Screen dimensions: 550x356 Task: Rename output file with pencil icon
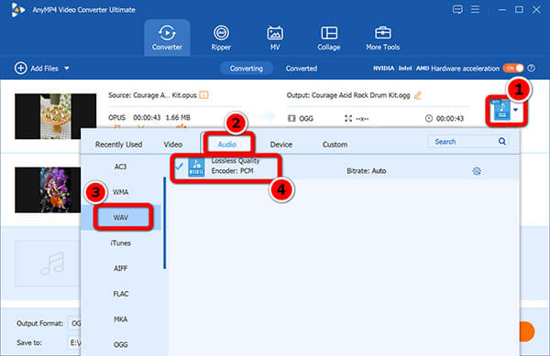click(417, 95)
